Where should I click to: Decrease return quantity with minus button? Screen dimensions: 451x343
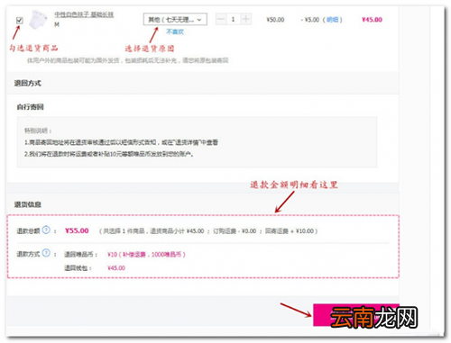click(221, 20)
